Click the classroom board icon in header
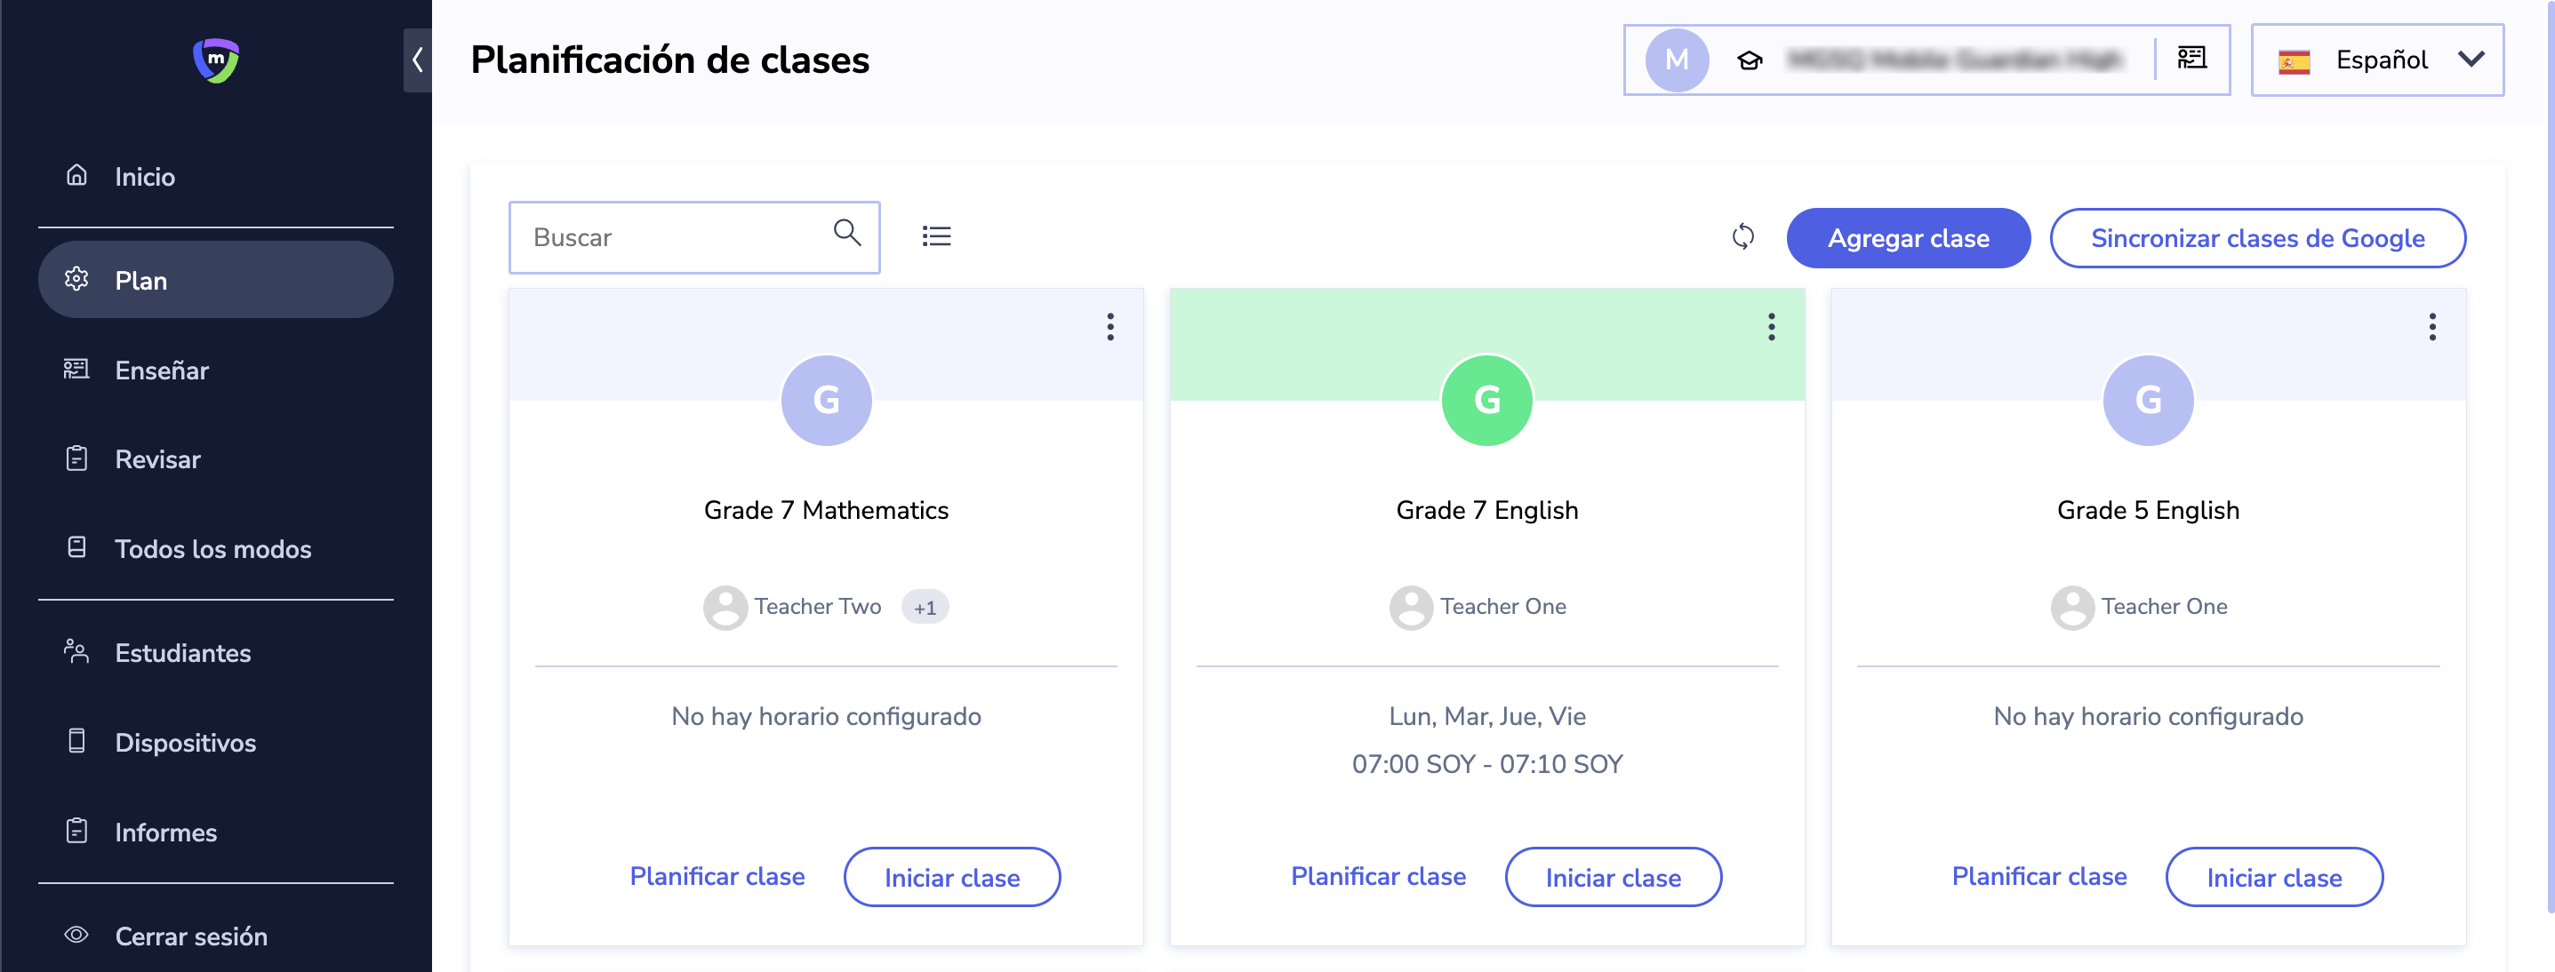Screen dimensions: 2555x972 2191,59
